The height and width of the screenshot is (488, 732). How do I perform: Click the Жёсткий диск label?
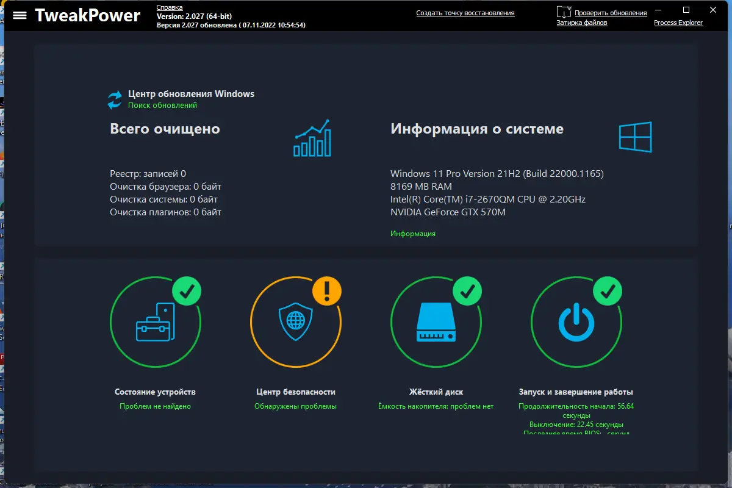(436, 392)
